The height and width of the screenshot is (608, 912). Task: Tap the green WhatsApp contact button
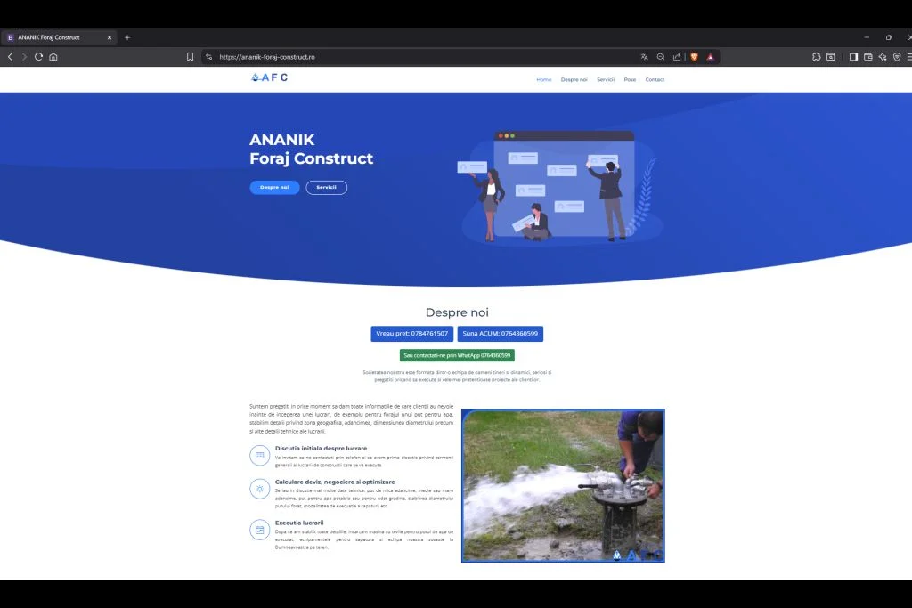click(x=457, y=355)
